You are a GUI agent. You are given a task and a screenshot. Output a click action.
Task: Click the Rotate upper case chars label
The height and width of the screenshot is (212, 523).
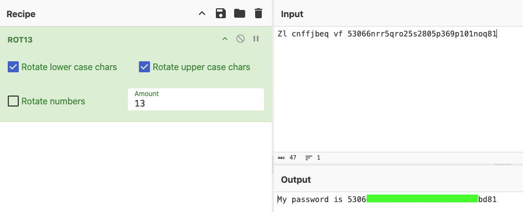pyautogui.click(x=201, y=67)
